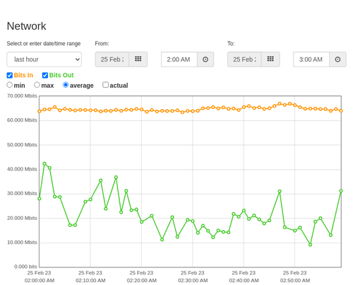Viewport: 353px width, 285px height.
Task: Click the From date field 25 Feb
Action: pos(112,59)
